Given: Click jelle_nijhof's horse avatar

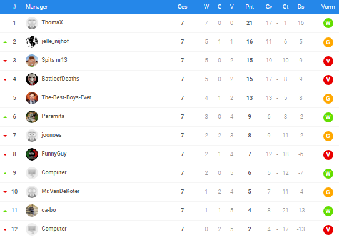Looking at the screenshot, I should [32, 42].
